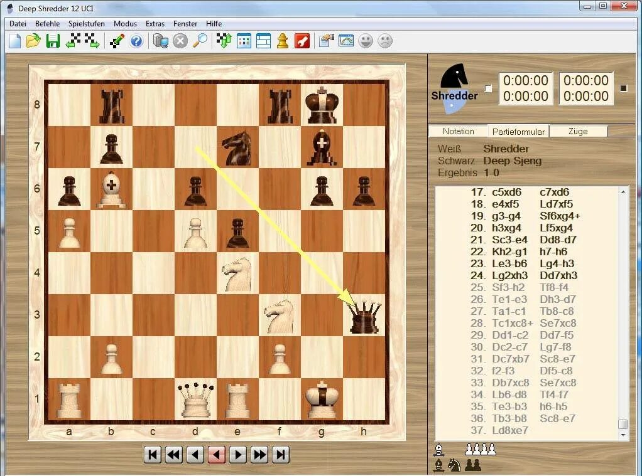Click the white bishop on b6
This screenshot has height=476, width=642.
111,189
